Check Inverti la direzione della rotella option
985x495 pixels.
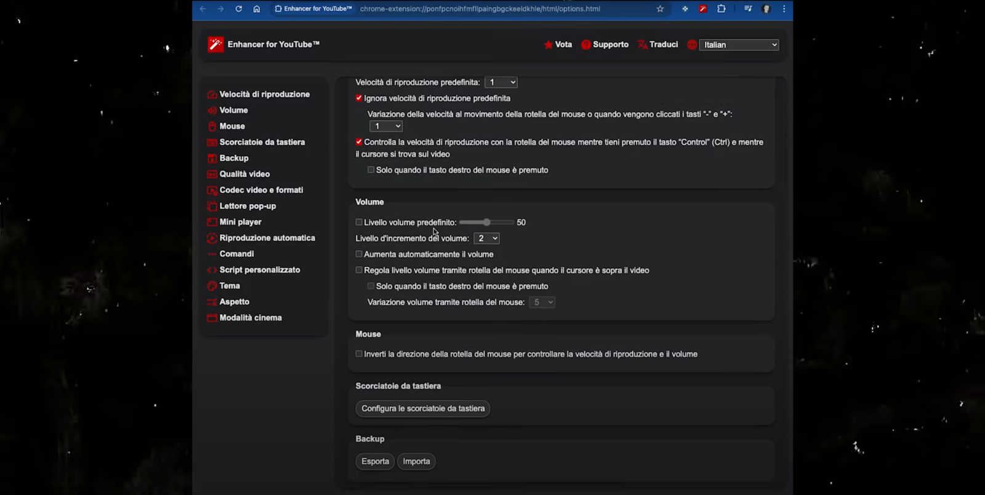click(x=359, y=354)
